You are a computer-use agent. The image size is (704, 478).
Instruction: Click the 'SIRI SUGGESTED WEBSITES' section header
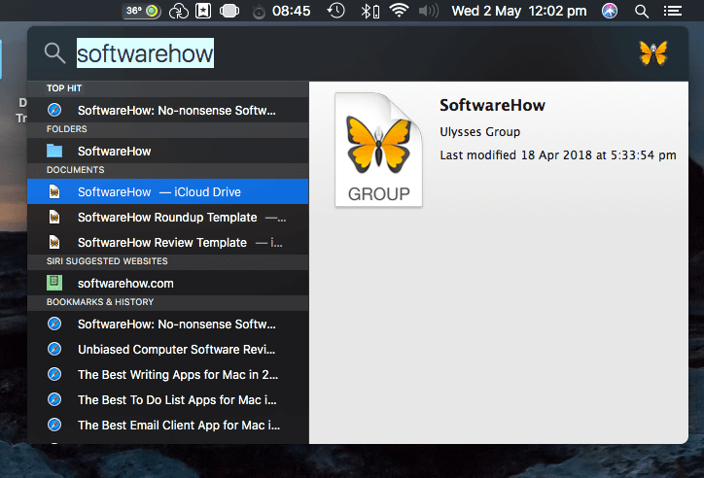click(x=107, y=261)
